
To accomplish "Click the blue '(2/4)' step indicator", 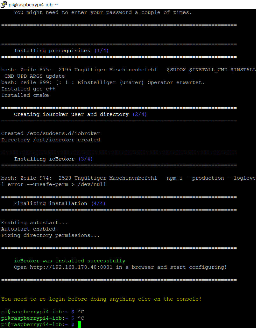I will click(x=140, y=114).
